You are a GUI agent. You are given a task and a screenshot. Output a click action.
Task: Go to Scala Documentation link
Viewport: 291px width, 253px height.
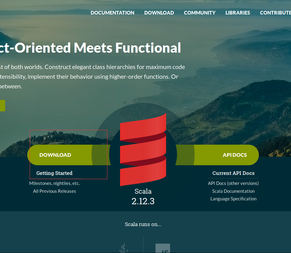233,191
